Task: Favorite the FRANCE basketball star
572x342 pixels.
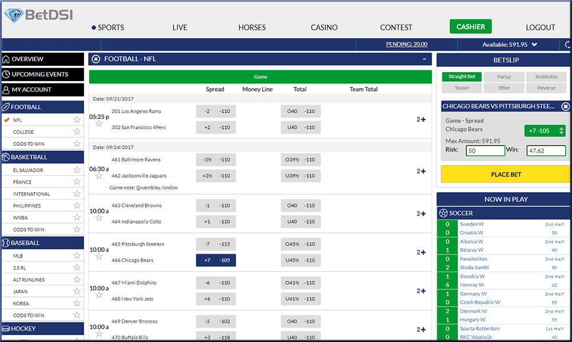Action: click(77, 181)
